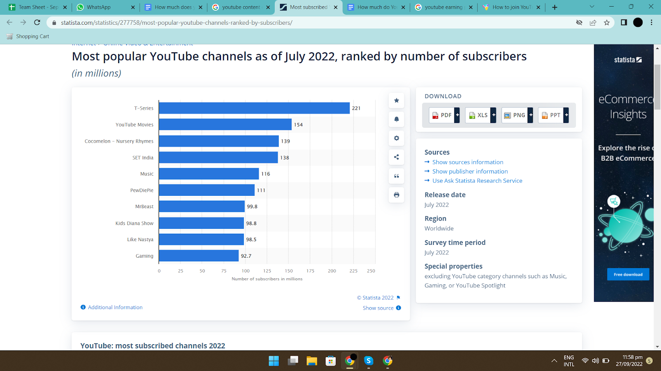This screenshot has height=371, width=661.
Task: Click the Free download ad button
Action: click(628, 274)
